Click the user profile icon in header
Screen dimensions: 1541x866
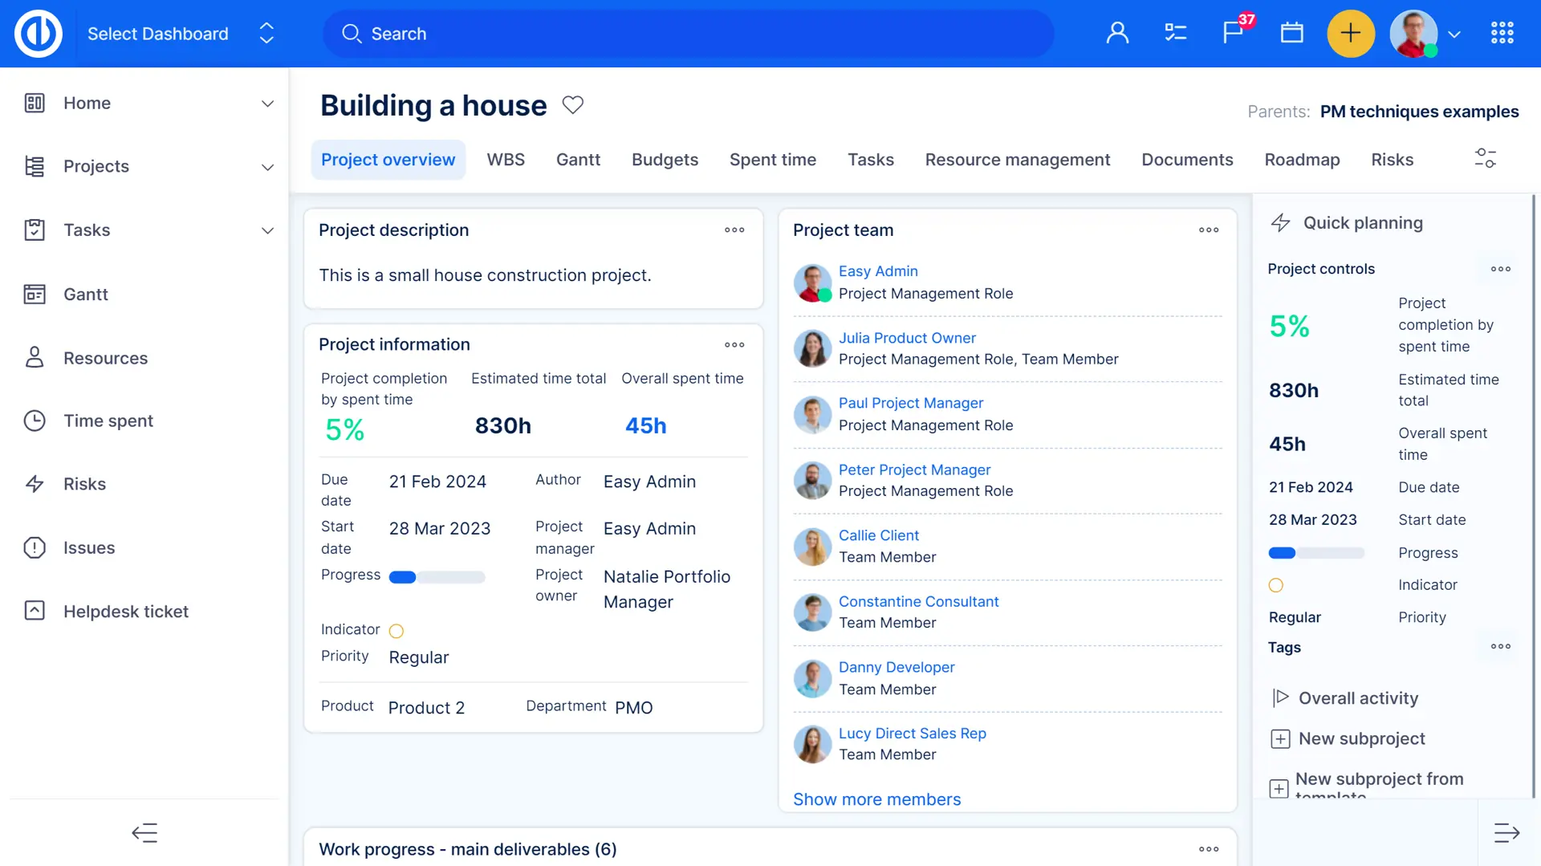pyautogui.click(x=1117, y=33)
